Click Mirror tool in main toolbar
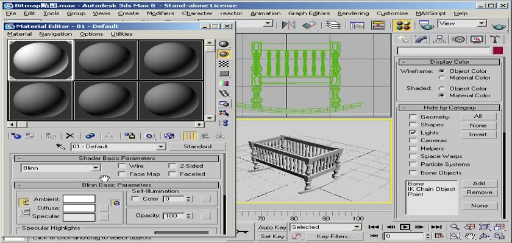Viewport: 512px width, 243px height. coord(288,25)
